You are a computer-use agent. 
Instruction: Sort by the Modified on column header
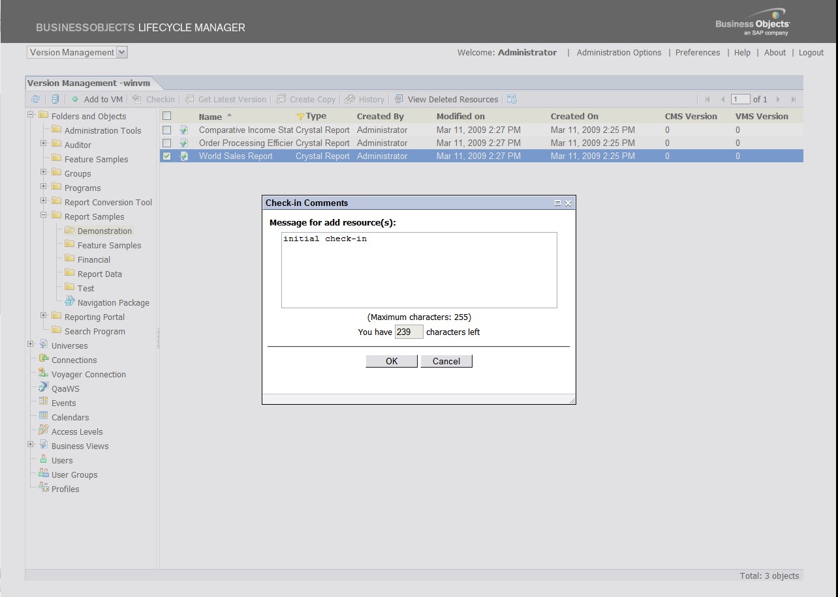461,116
